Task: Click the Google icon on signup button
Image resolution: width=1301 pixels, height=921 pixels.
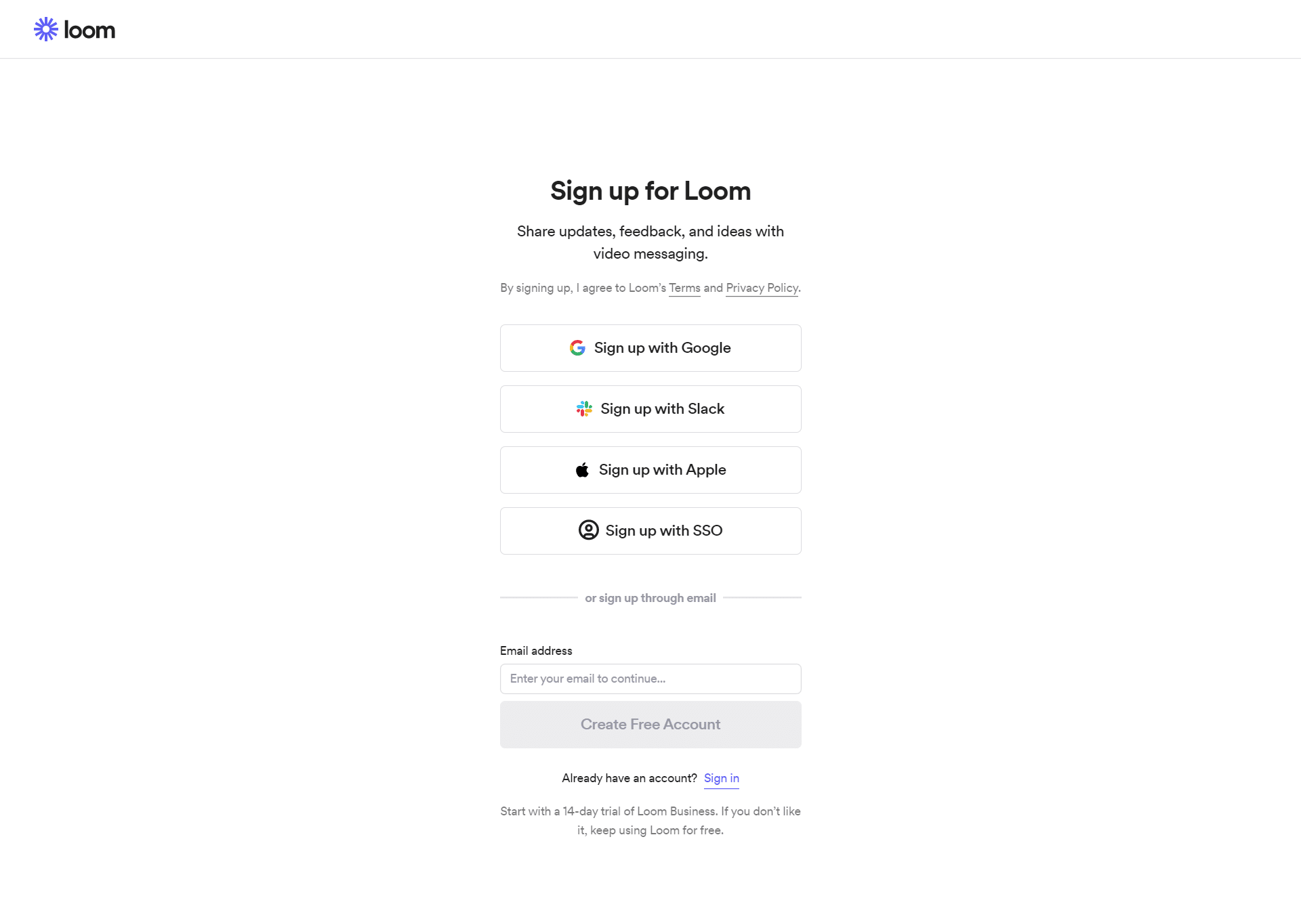Action: pyautogui.click(x=577, y=347)
